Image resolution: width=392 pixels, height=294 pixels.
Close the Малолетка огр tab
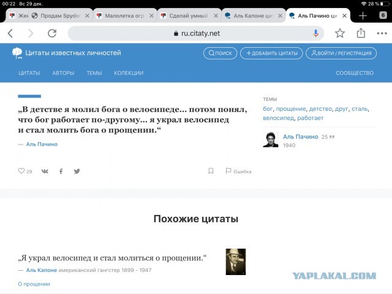(x=151, y=16)
